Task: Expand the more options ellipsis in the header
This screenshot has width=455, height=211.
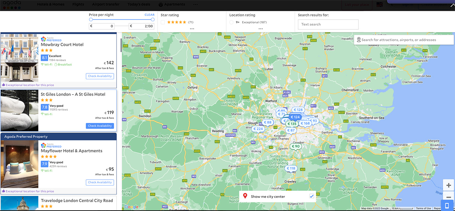Action: coord(195,5)
